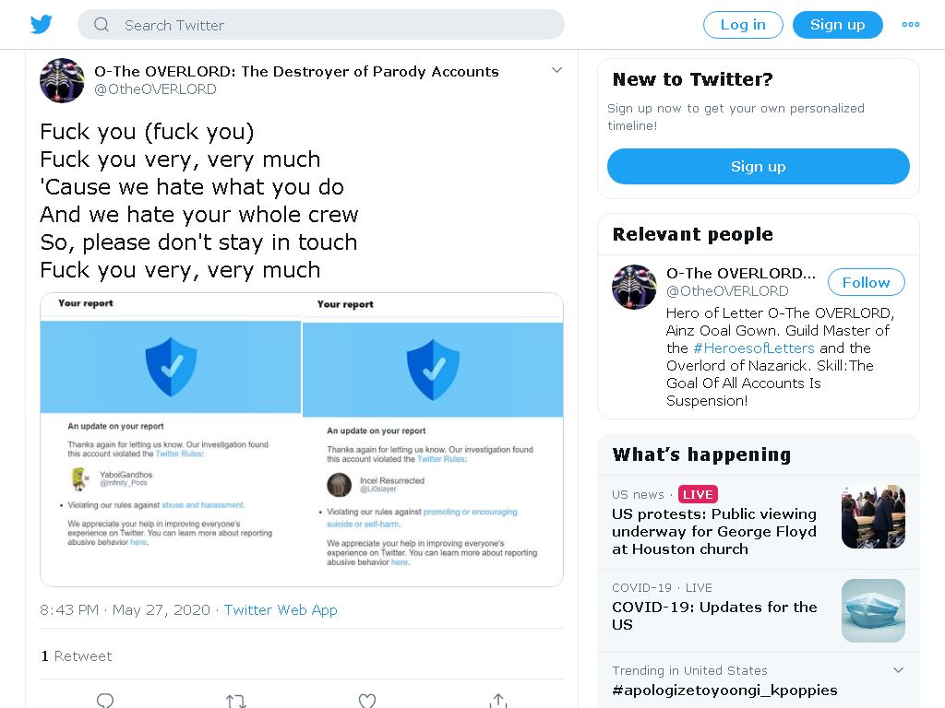Click the Twitter bird logo

[41, 25]
